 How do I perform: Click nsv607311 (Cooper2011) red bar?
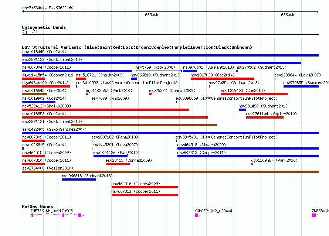click(x=145, y=195)
